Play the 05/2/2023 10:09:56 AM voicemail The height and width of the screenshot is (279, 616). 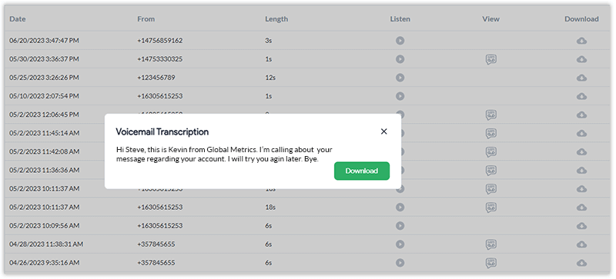point(400,226)
